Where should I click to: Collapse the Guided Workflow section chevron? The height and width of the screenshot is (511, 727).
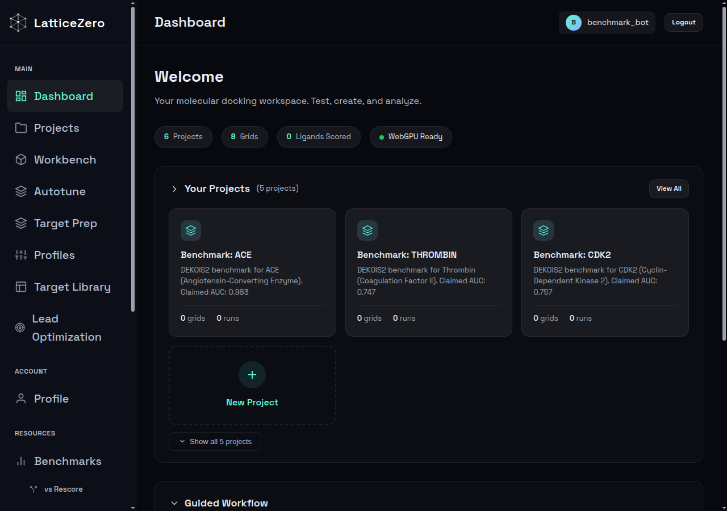[x=174, y=503]
